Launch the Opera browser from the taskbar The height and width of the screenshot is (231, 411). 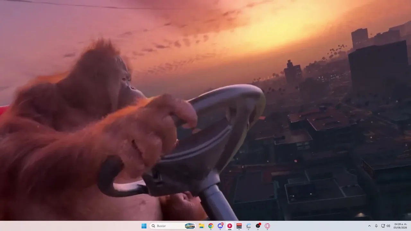tap(267, 226)
